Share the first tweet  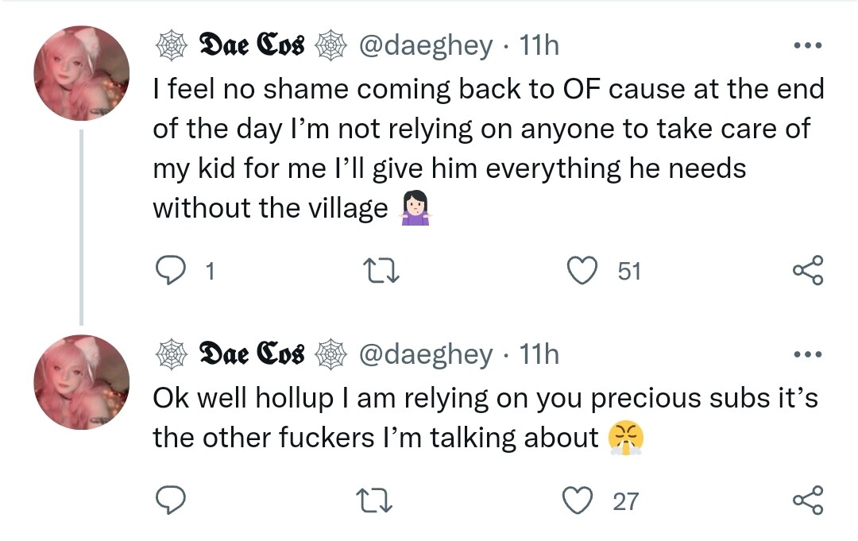click(x=808, y=272)
